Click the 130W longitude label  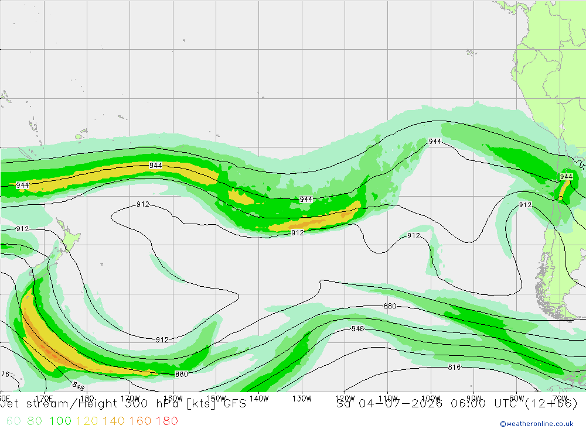click(302, 399)
